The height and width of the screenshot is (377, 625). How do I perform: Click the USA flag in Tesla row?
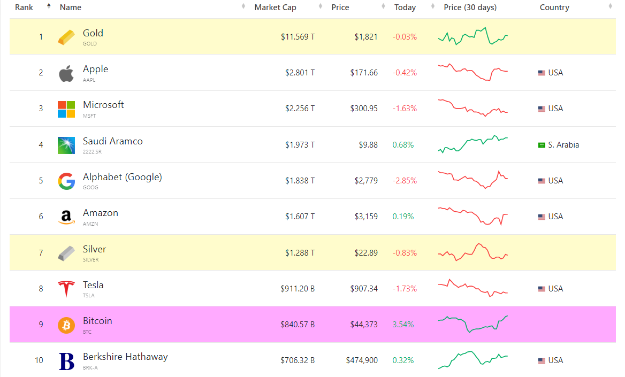point(542,289)
